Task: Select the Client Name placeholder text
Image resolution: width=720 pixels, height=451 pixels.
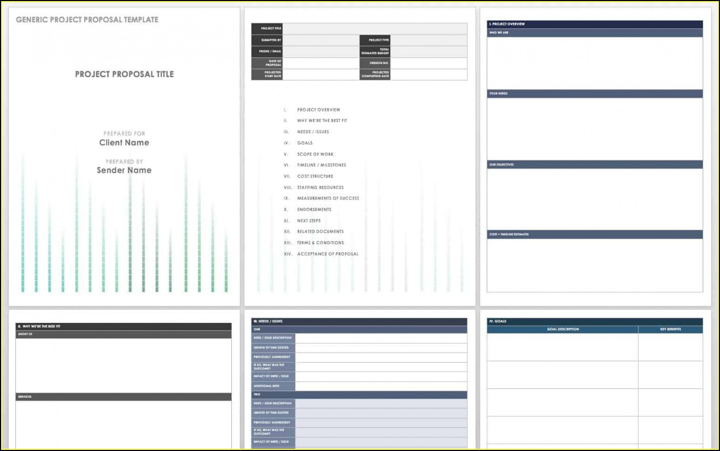Action: pos(124,143)
